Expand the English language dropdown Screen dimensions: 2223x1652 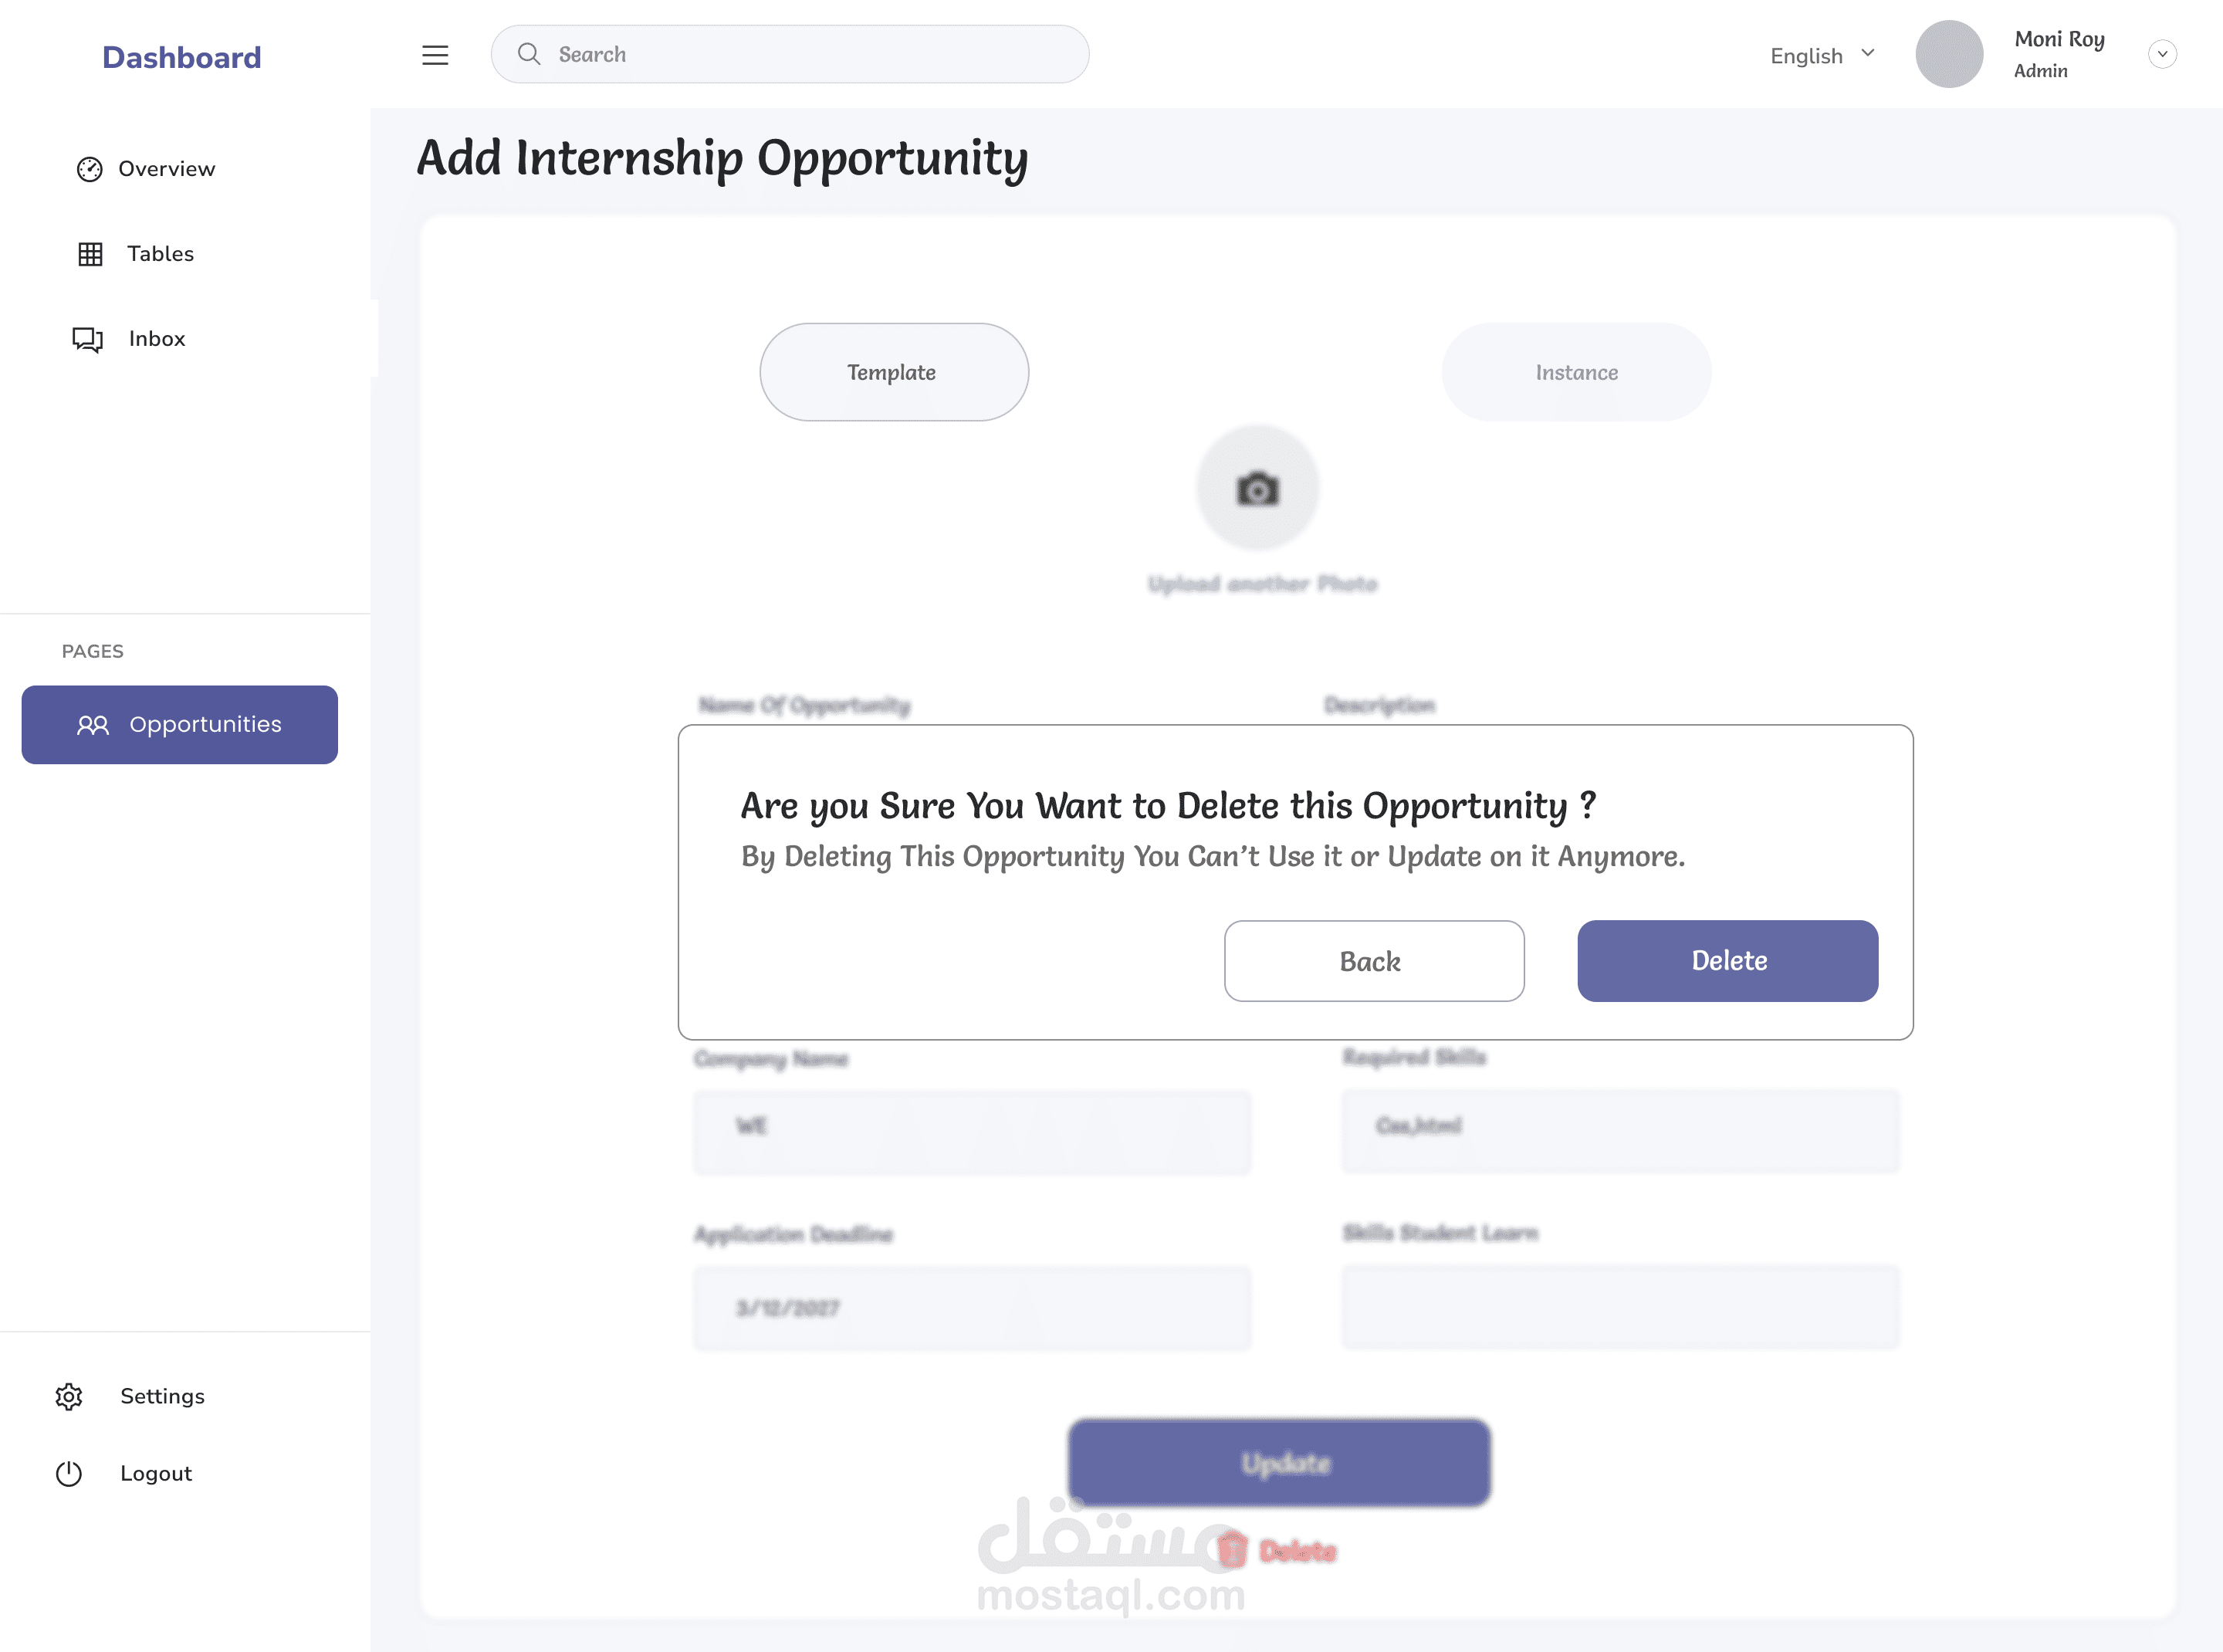[x=1822, y=55]
